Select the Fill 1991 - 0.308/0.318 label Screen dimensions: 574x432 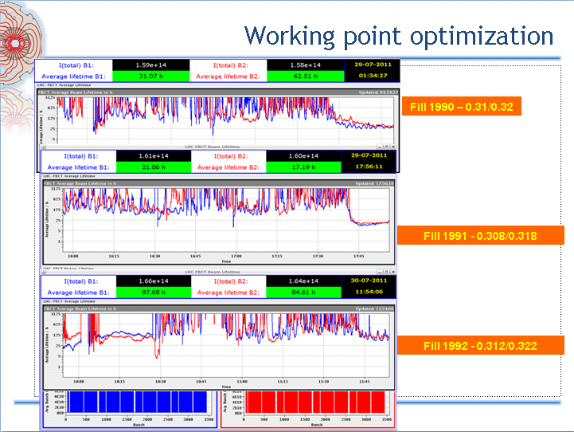point(480,236)
